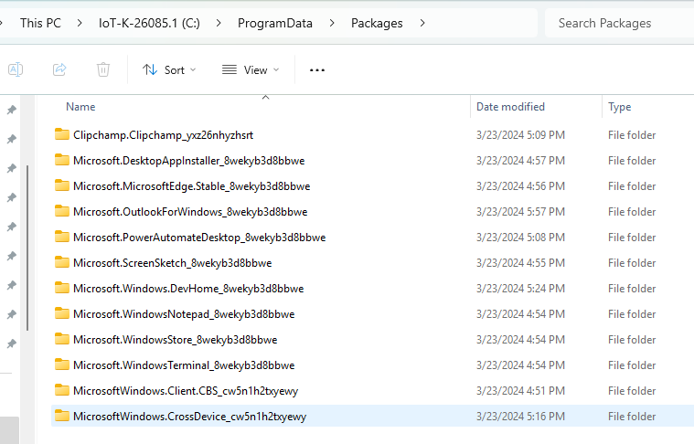Image resolution: width=694 pixels, height=444 pixels.
Task: Click IoT-K-26085.1 (C:) breadcrumb
Action: [149, 23]
